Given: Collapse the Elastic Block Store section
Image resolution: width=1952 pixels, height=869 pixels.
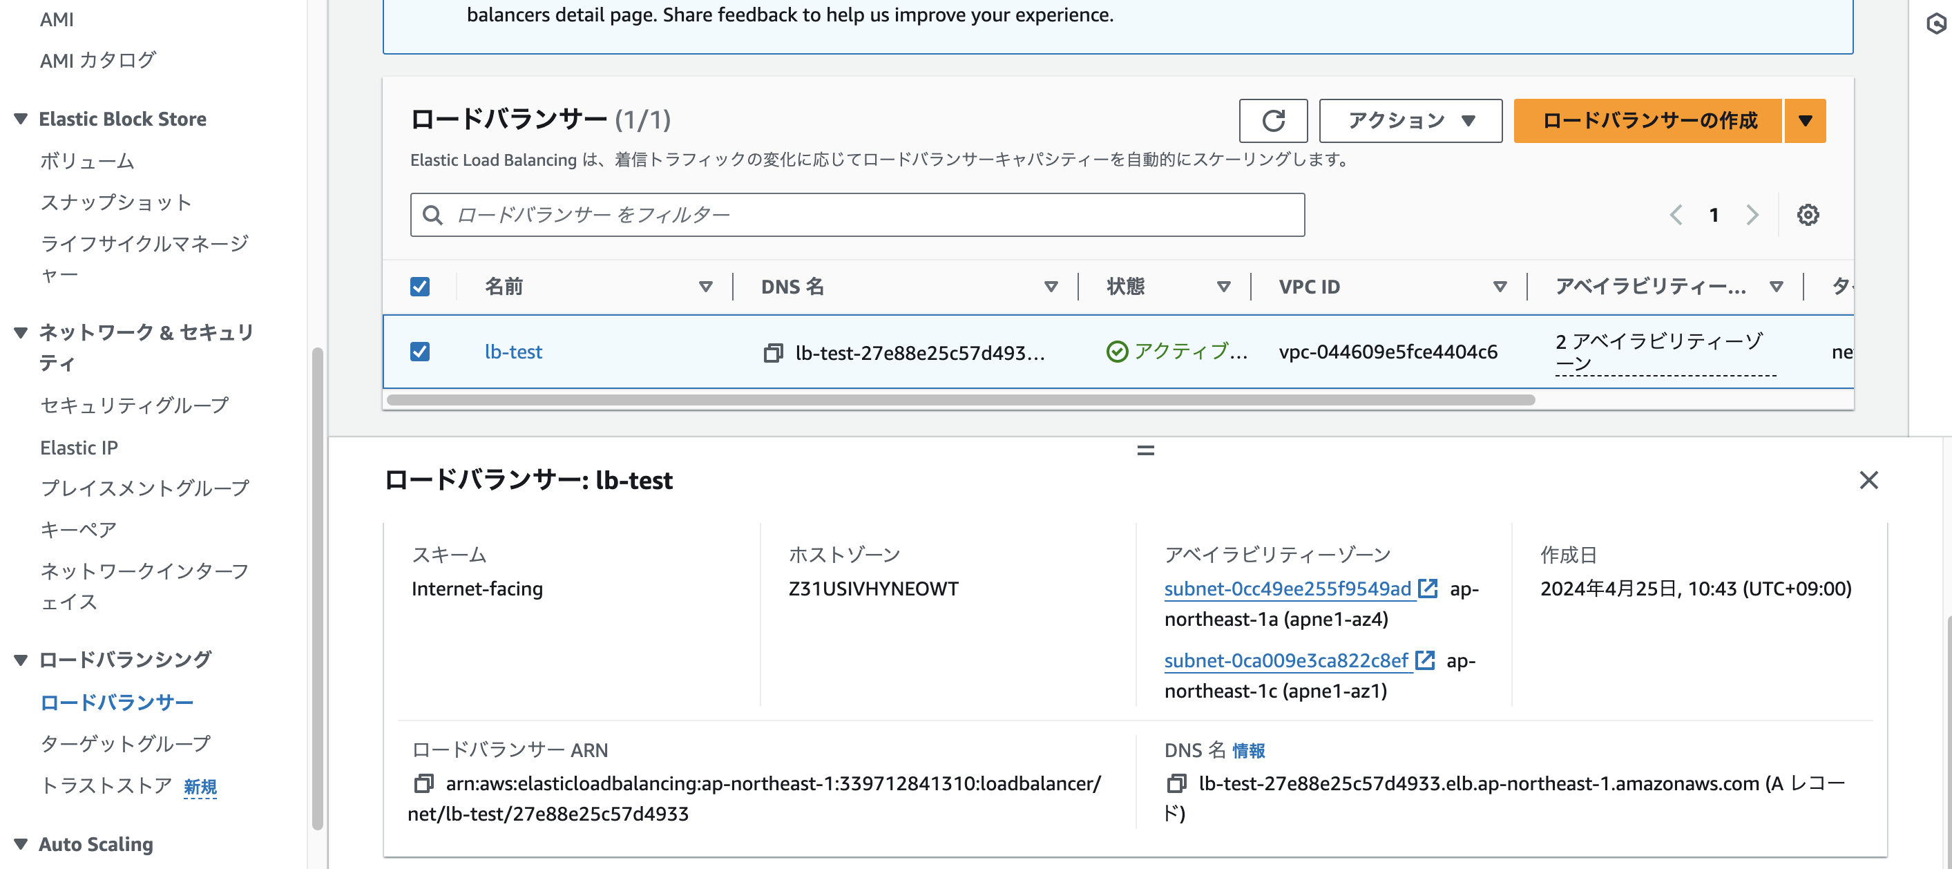Looking at the screenshot, I should pyautogui.click(x=21, y=119).
